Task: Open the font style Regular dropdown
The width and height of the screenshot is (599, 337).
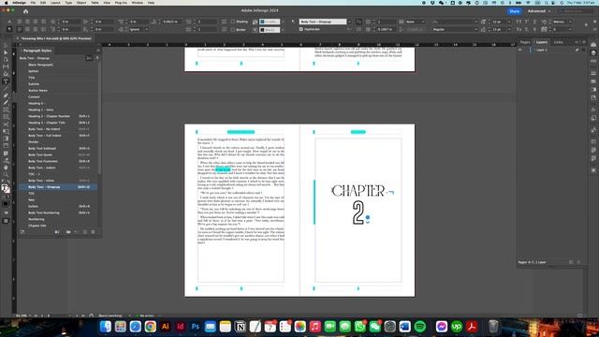Action: pos(475,29)
